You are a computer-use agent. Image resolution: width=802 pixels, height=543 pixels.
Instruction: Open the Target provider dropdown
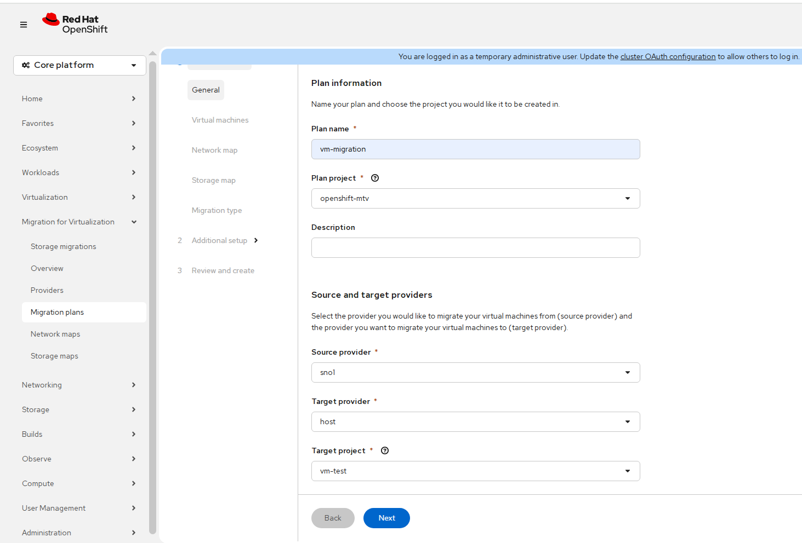point(475,422)
